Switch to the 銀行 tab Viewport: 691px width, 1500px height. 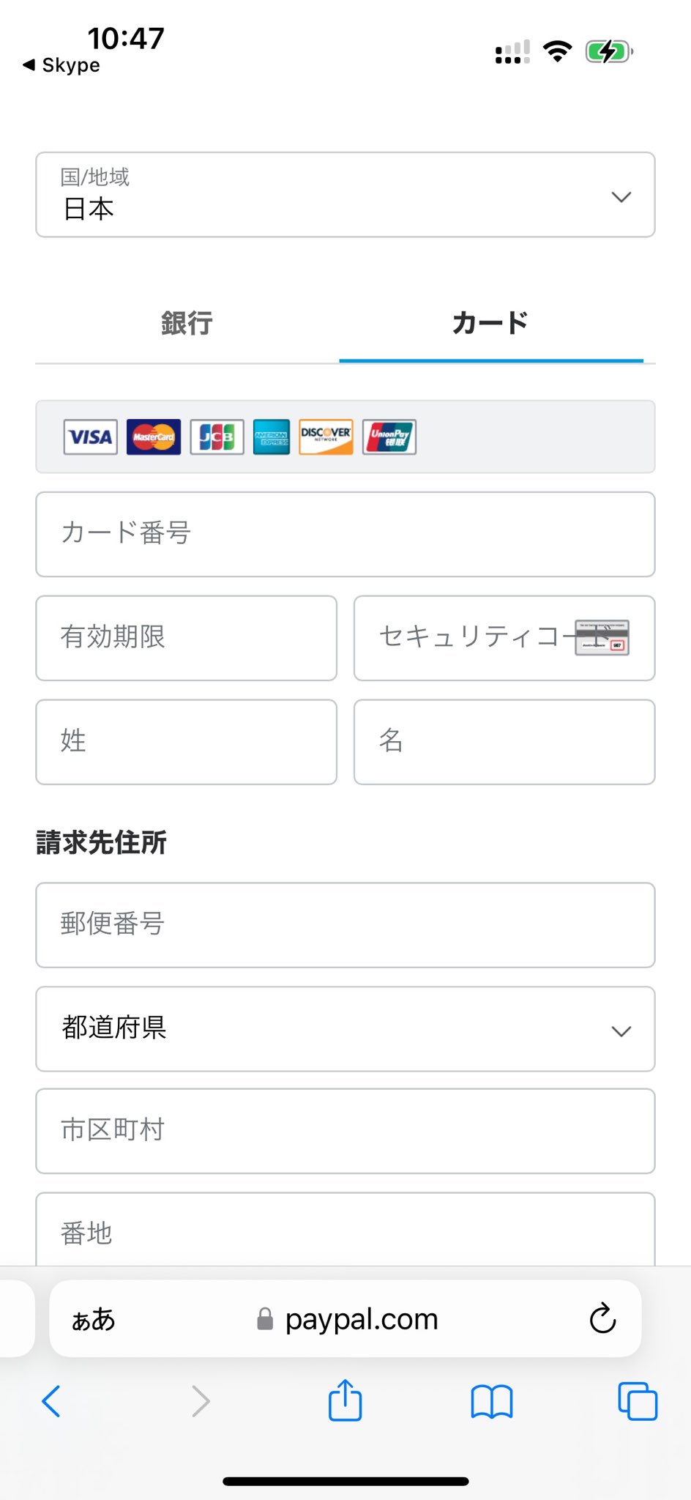point(187,323)
